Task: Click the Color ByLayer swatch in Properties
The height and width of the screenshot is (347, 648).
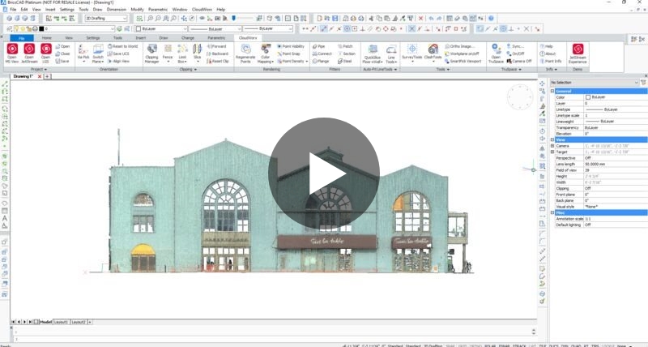Action: [x=588, y=97]
